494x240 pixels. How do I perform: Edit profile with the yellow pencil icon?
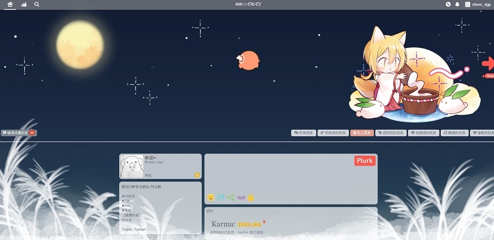point(197,175)
